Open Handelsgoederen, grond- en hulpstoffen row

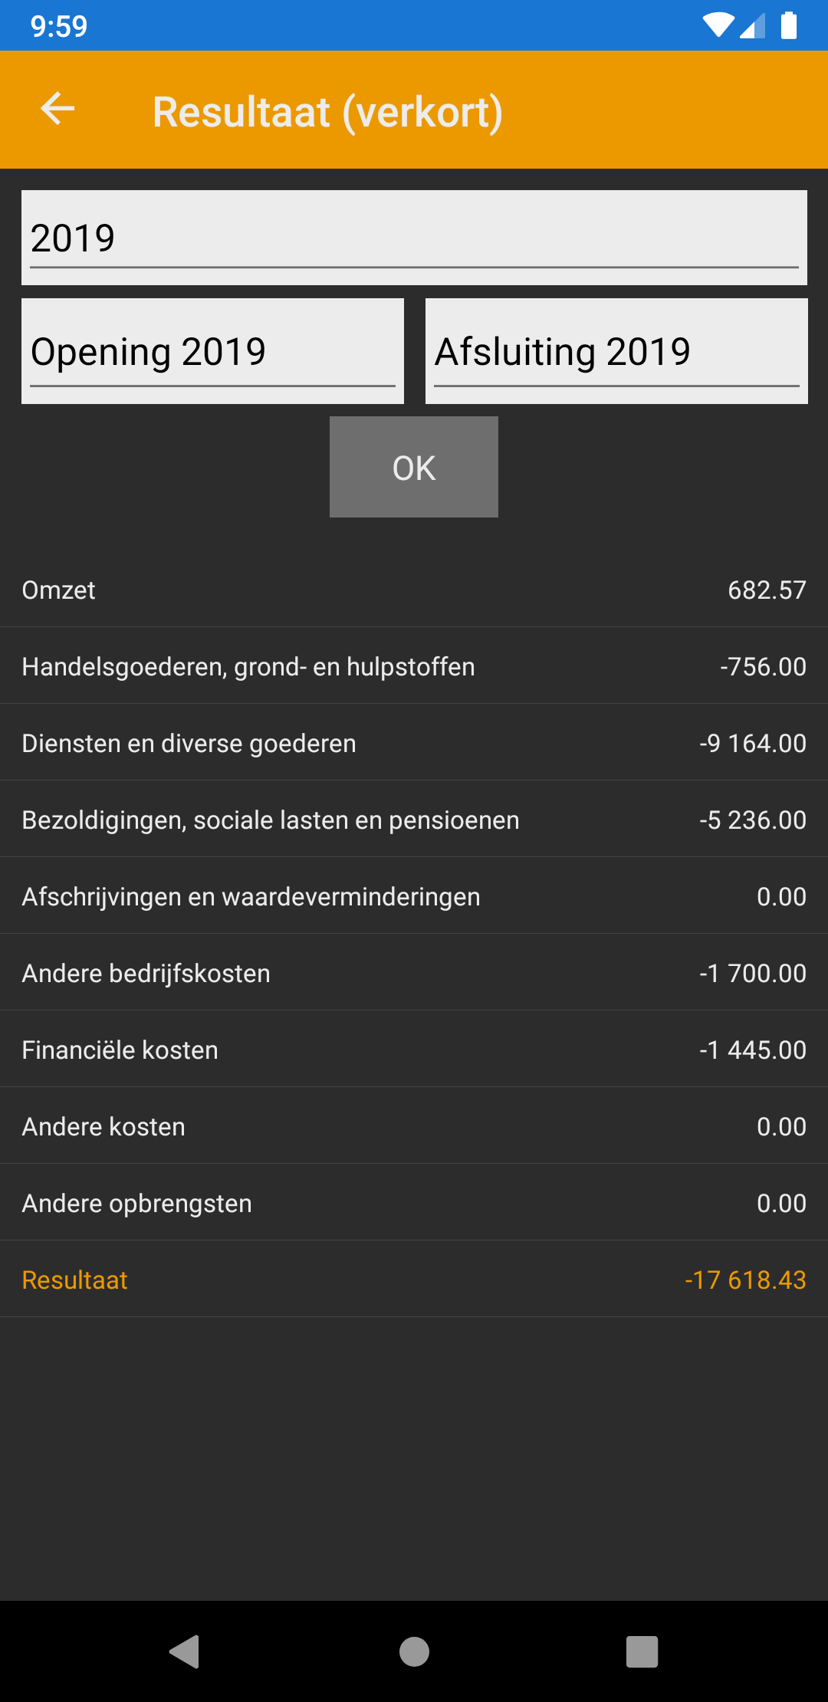[414, 666]
